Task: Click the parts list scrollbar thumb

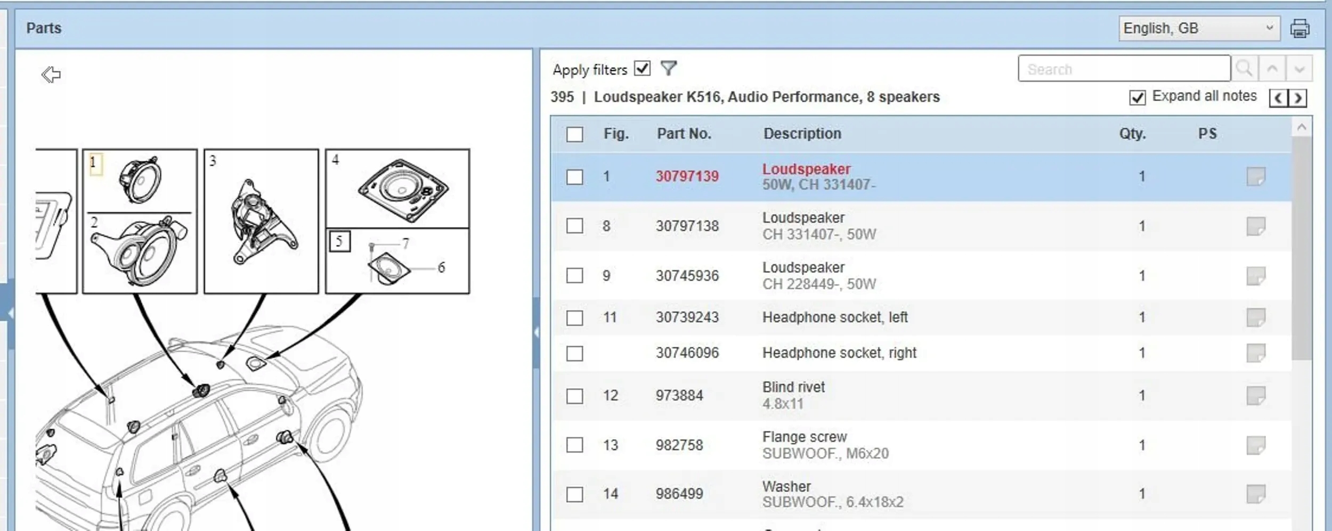Action: (x=1302, y=248)
